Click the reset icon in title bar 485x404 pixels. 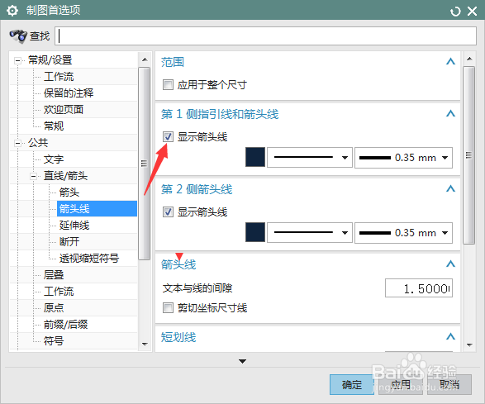coord(455,12)
